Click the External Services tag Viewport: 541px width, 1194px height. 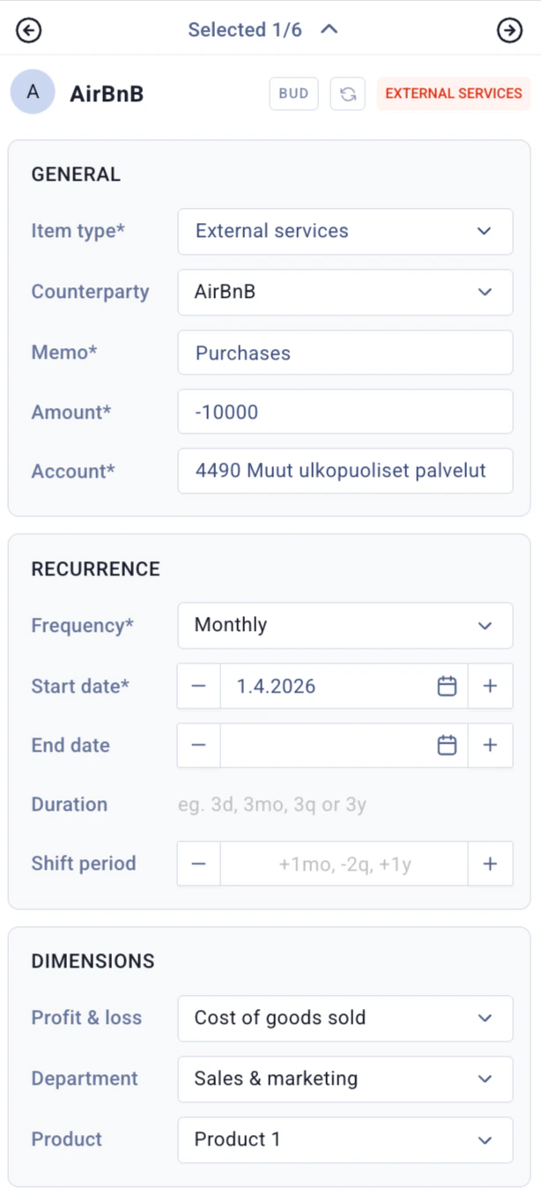coord(454,93)
